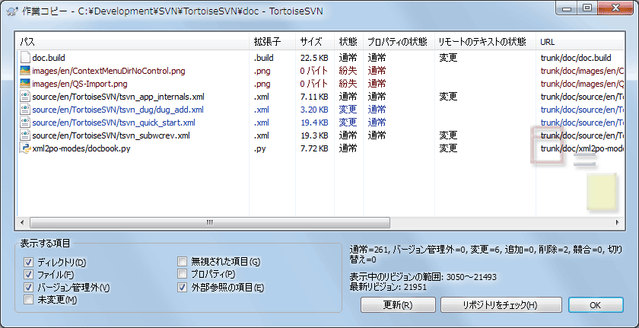Image resolution: width=639 pixels, height=328 pixels.
Task: Click the doc.build file icon
Action: (25, 58)
